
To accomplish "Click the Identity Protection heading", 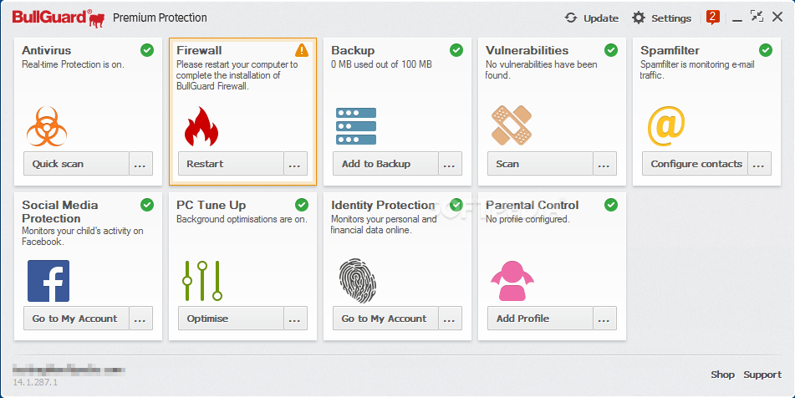I will click(383, 205).
